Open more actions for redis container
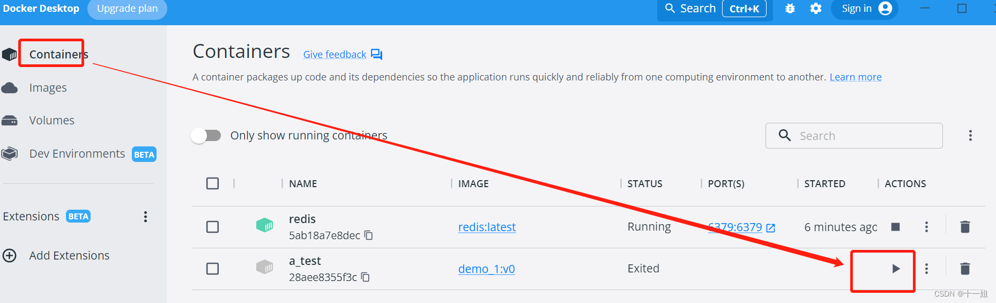This screenshot has width=996, height=303. tap(926, 227)
